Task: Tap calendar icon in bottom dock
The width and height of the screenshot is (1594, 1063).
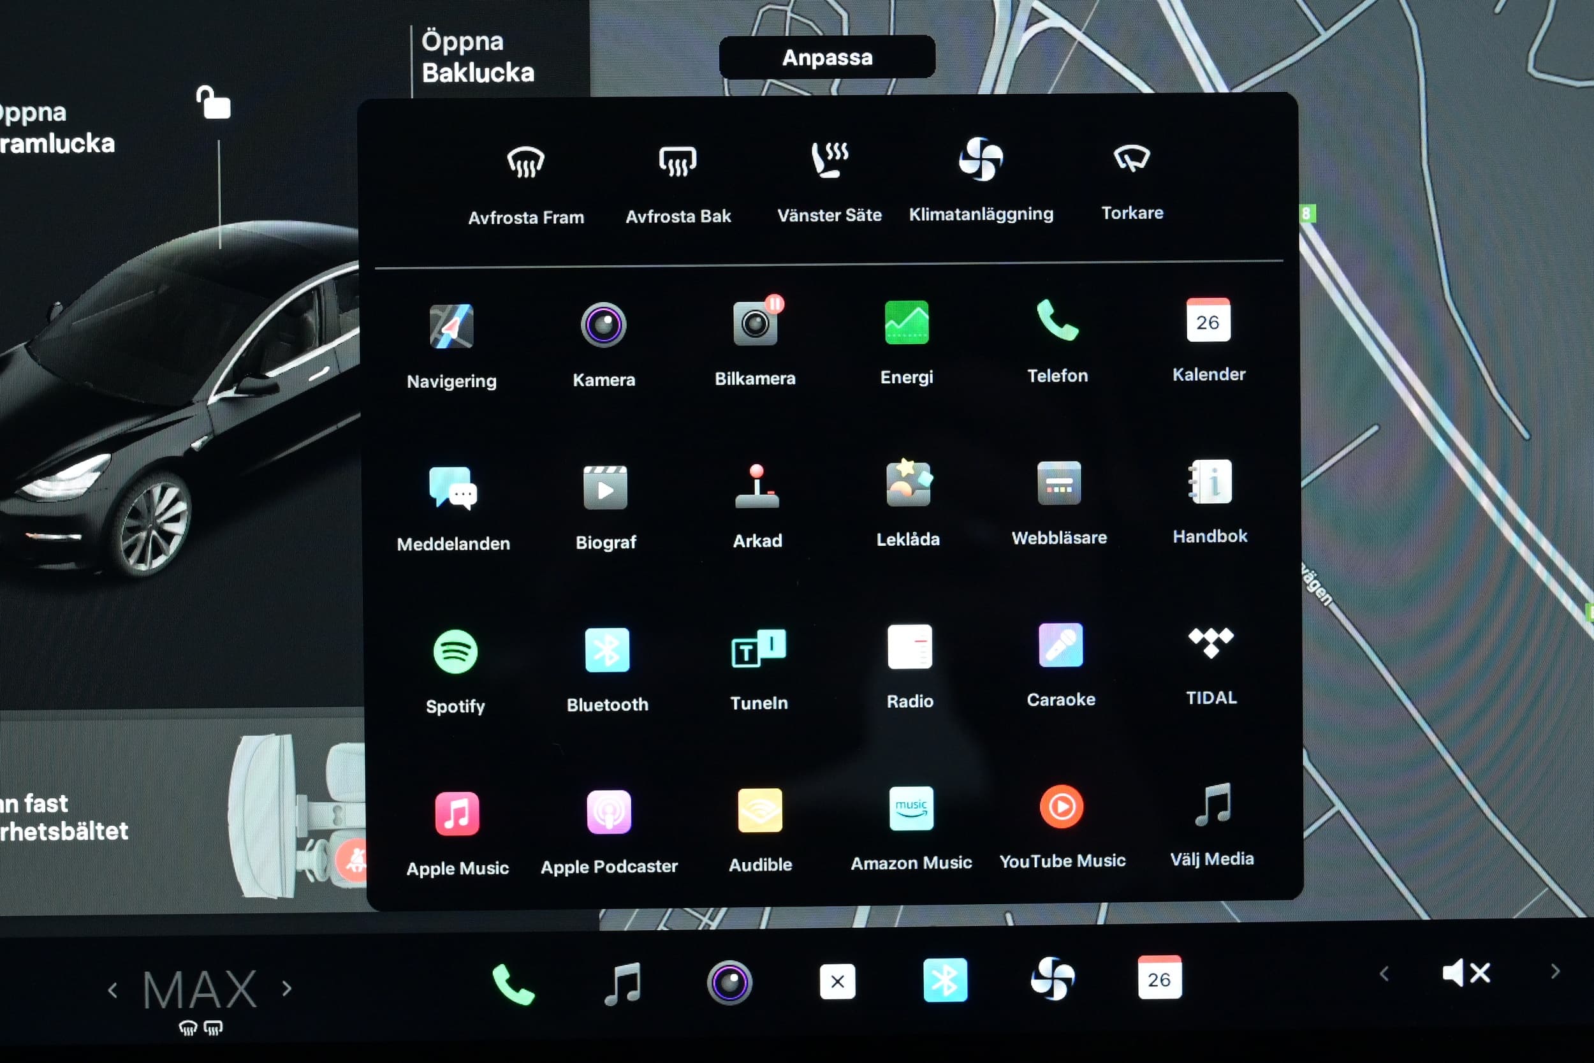Action: [1159, 977]
